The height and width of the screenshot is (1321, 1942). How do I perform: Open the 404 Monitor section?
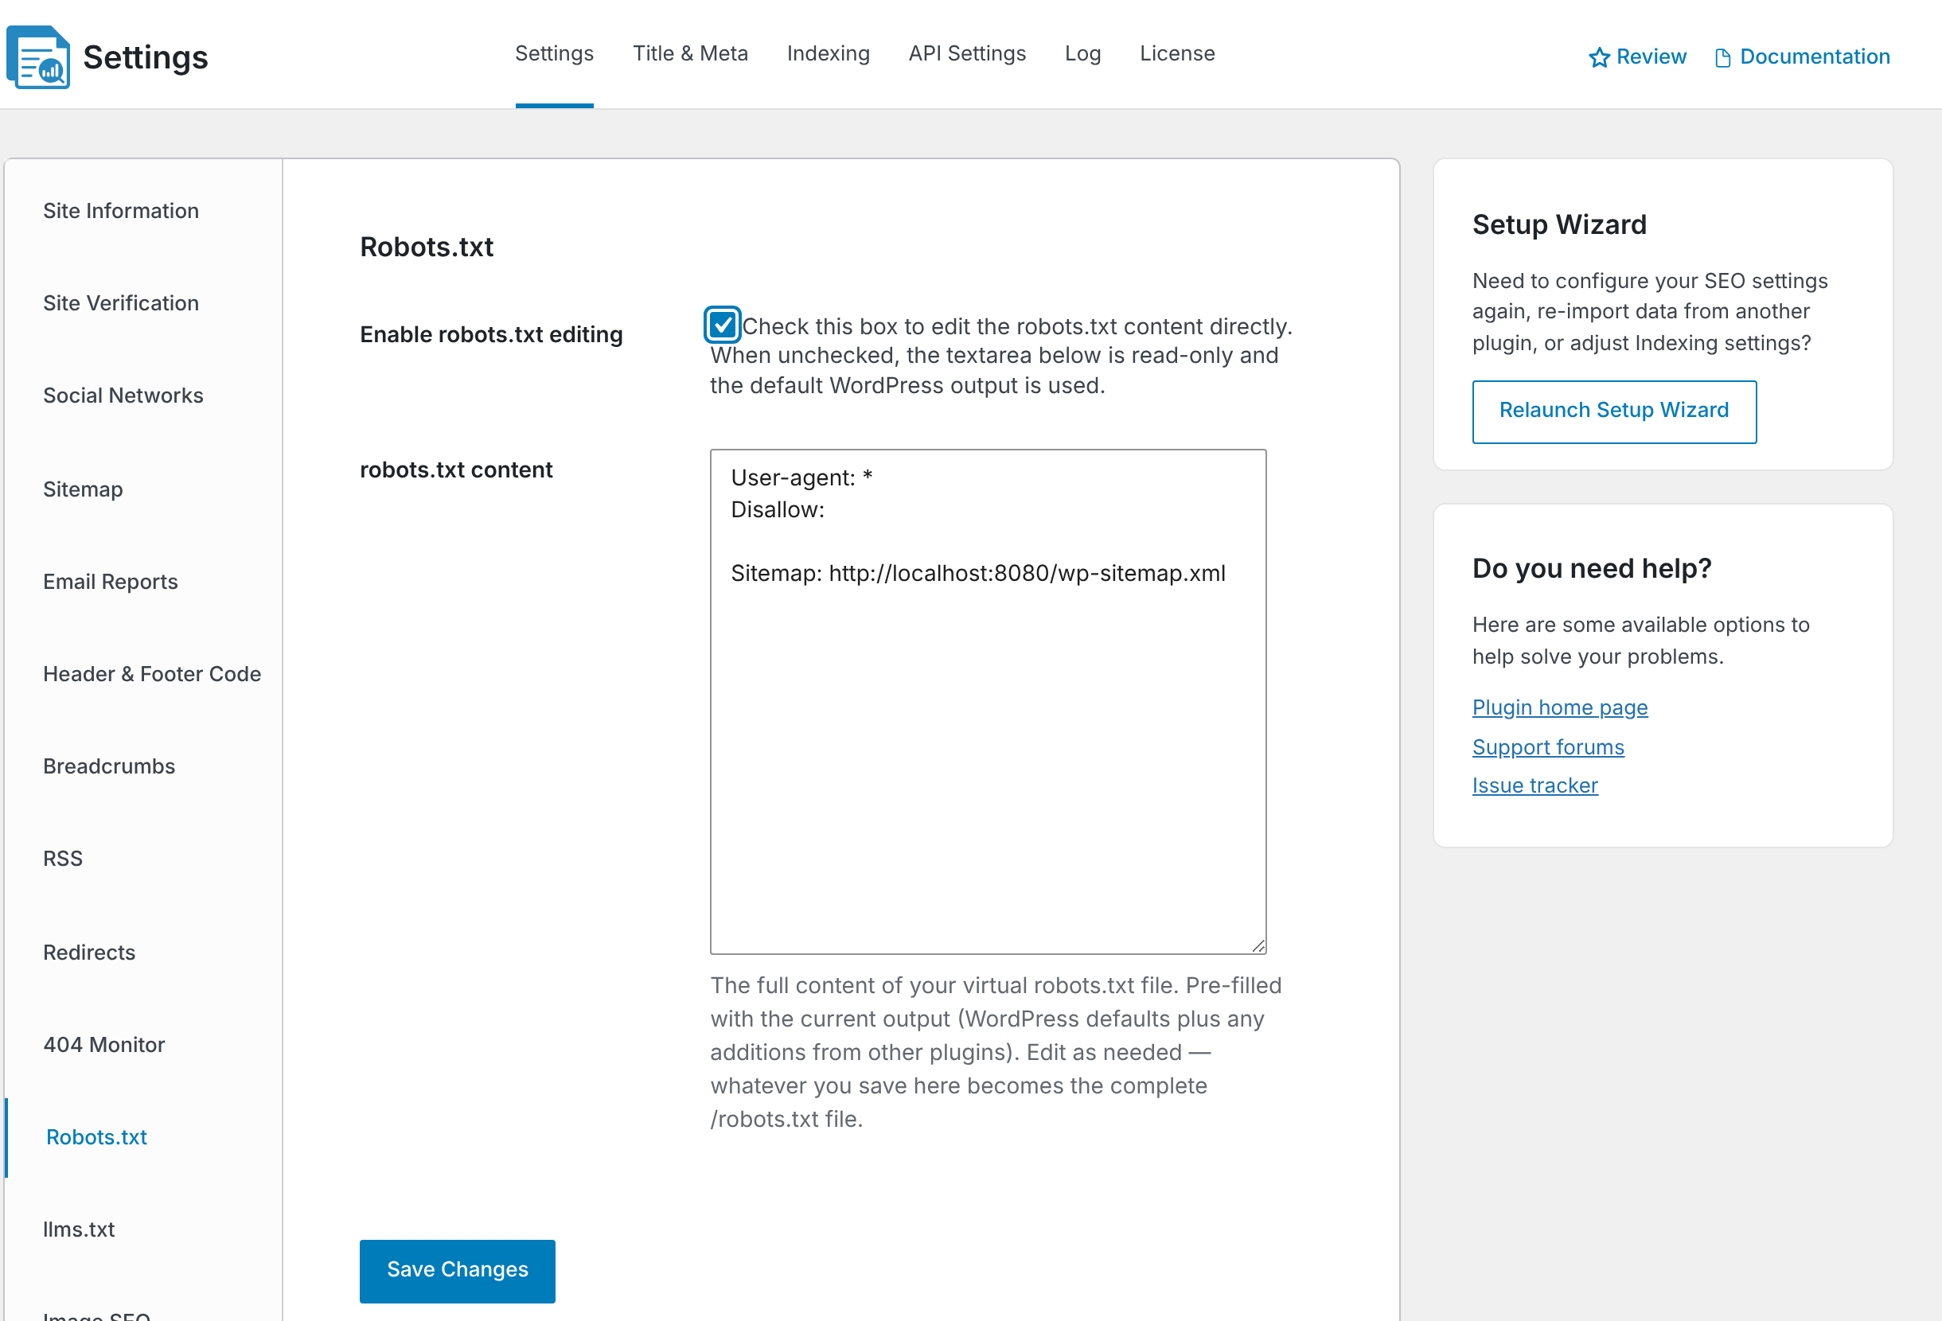point(103,1046)
